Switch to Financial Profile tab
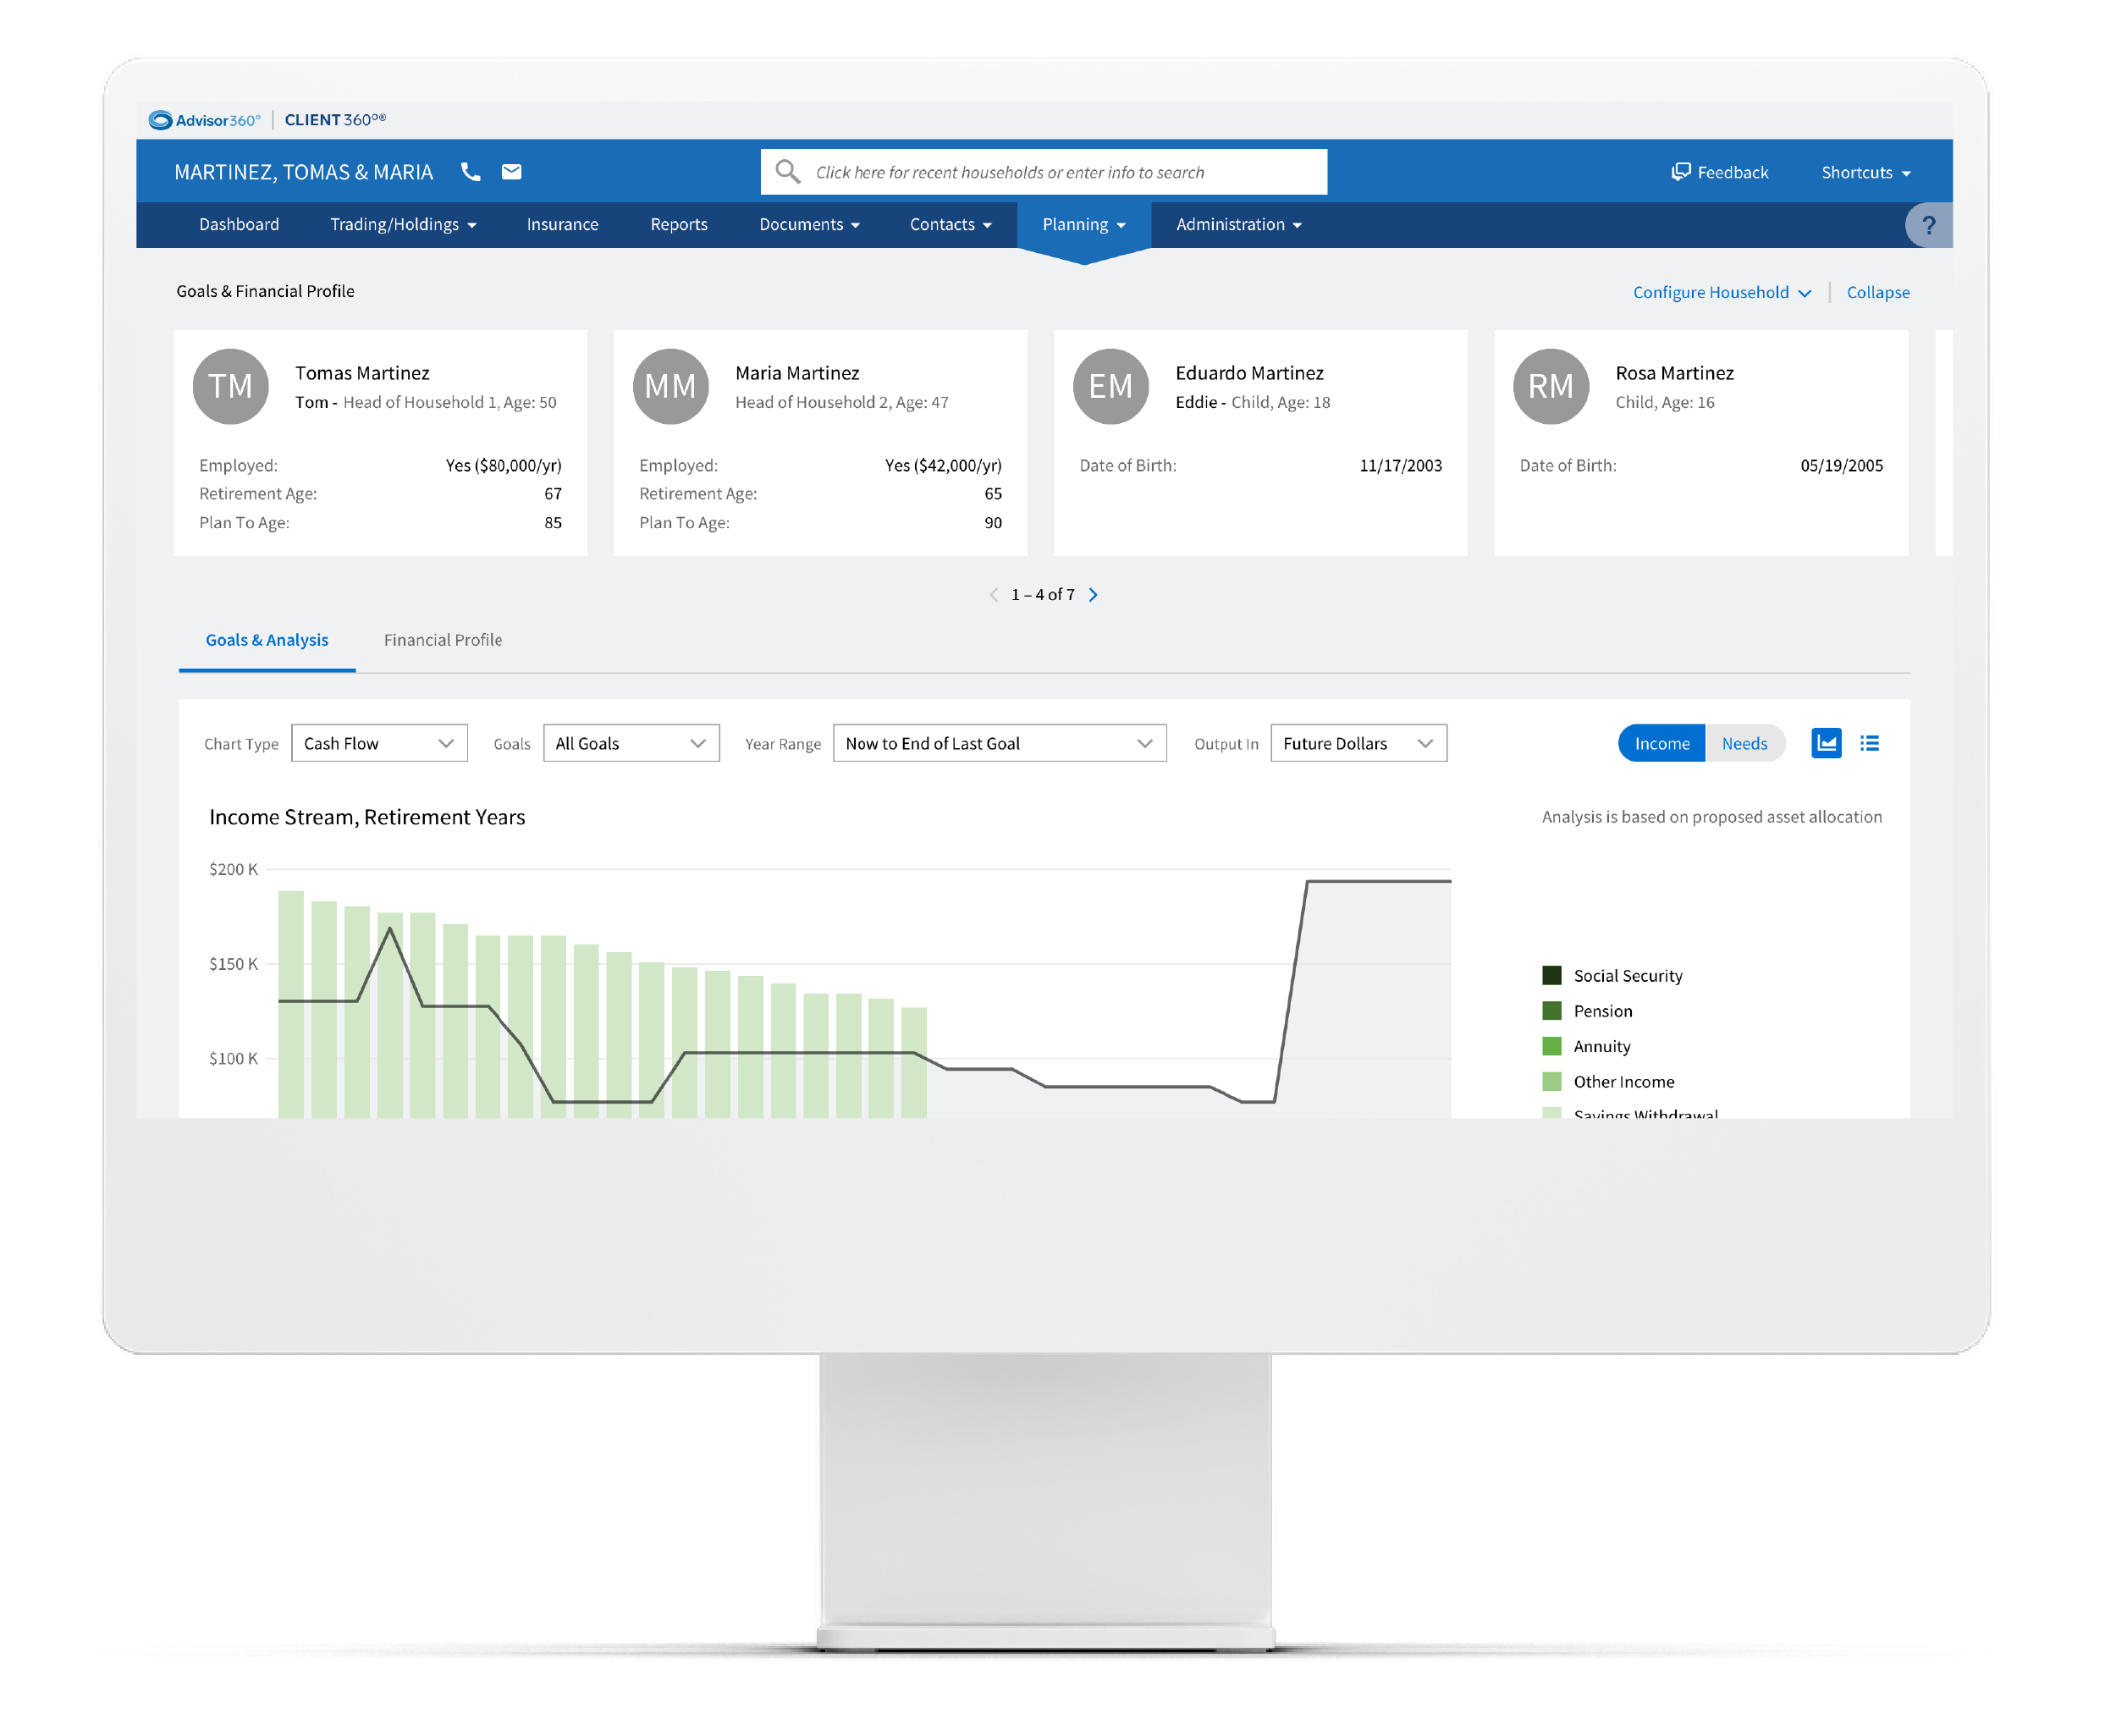The image size is (2116, 1735). pyautogui.click(x=443, y=638)
